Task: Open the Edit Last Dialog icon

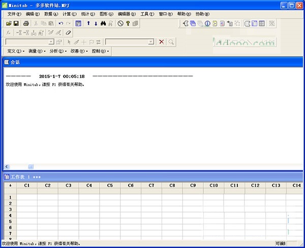Action: [78, 23]
